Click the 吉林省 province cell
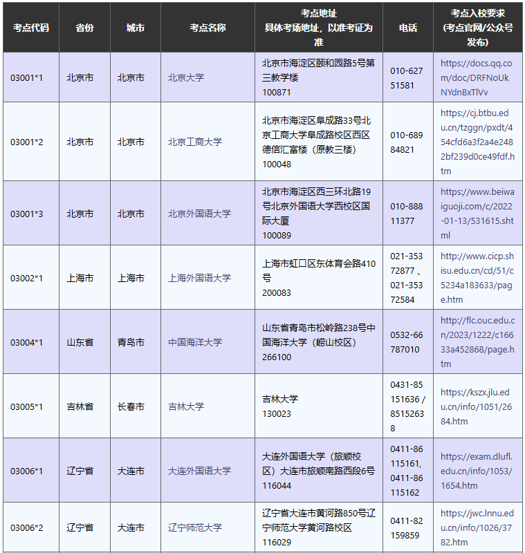The image size is (525, 553). [84, 406]
